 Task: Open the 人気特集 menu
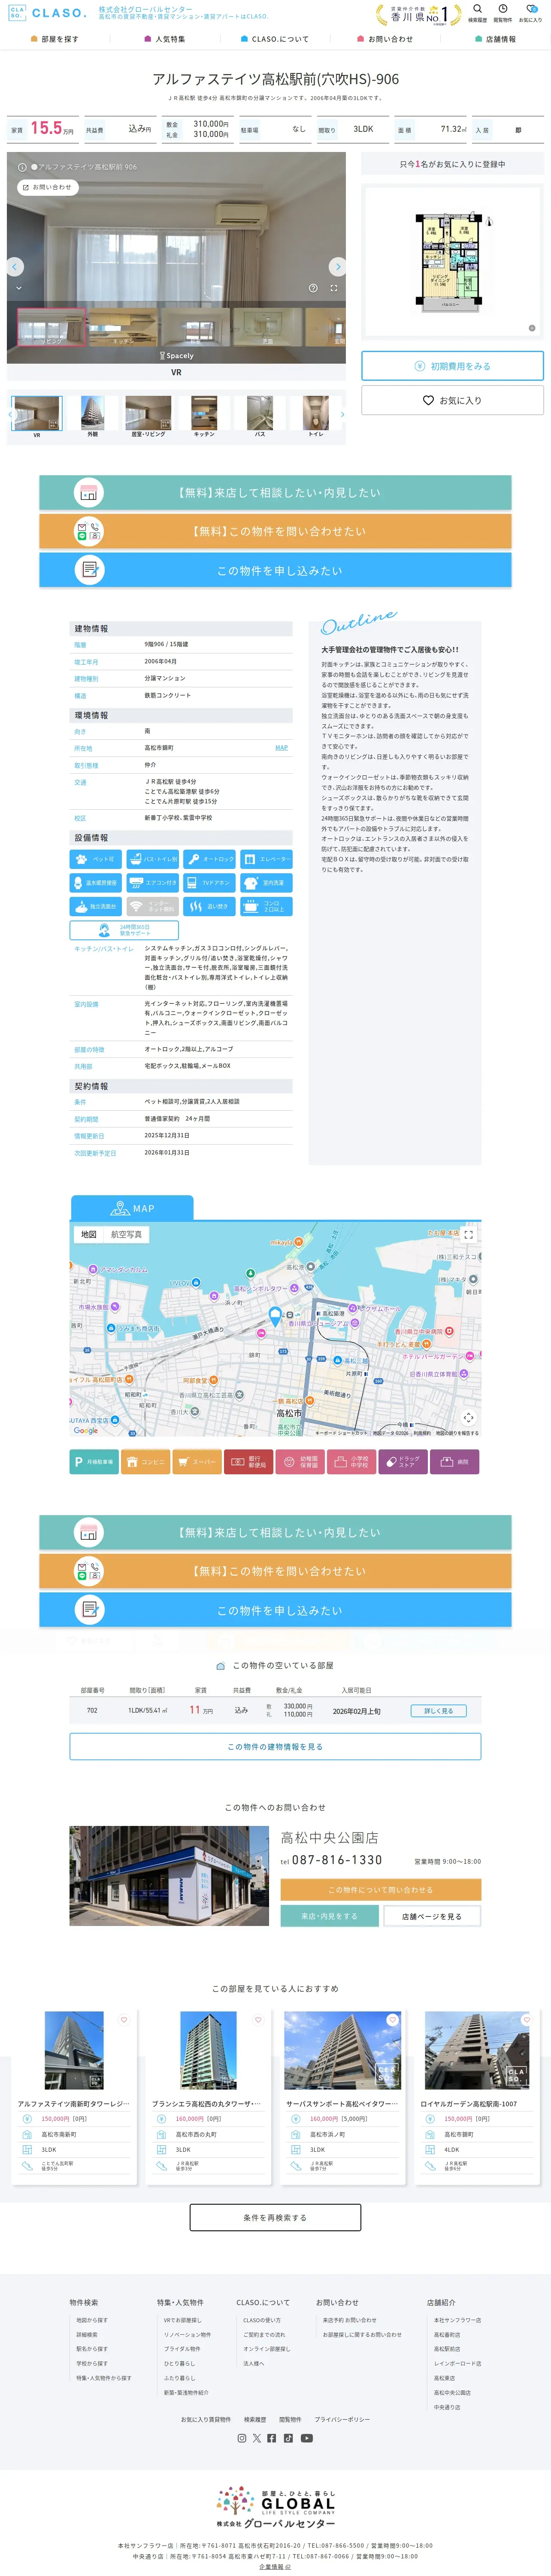(165, 39)
